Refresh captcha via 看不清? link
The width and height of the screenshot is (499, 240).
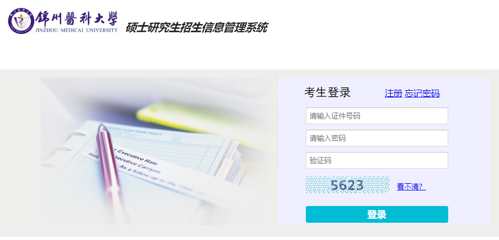[411, 187]
